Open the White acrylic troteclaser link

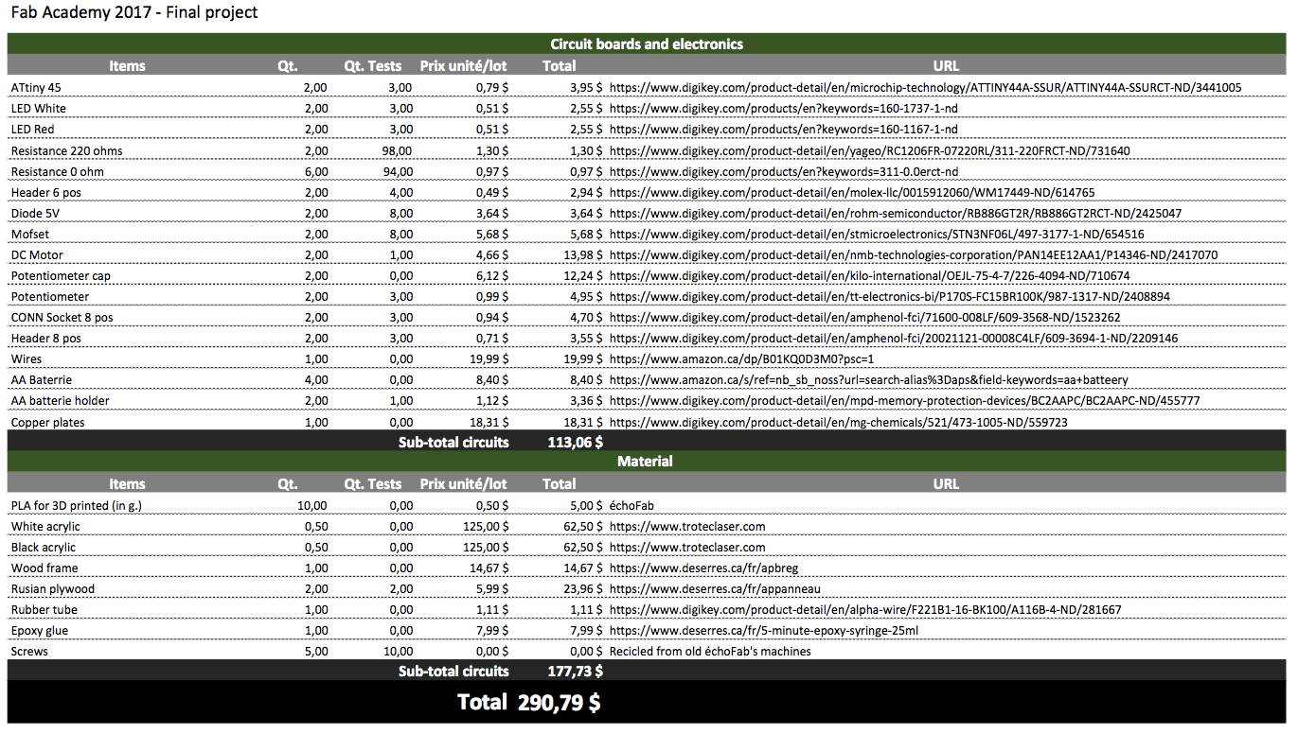pos(687,527)
